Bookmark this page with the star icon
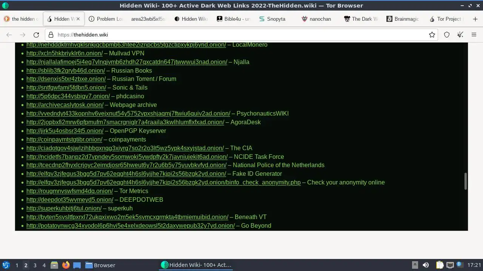Viewport: 483px width, 271px height. [432, 35]
